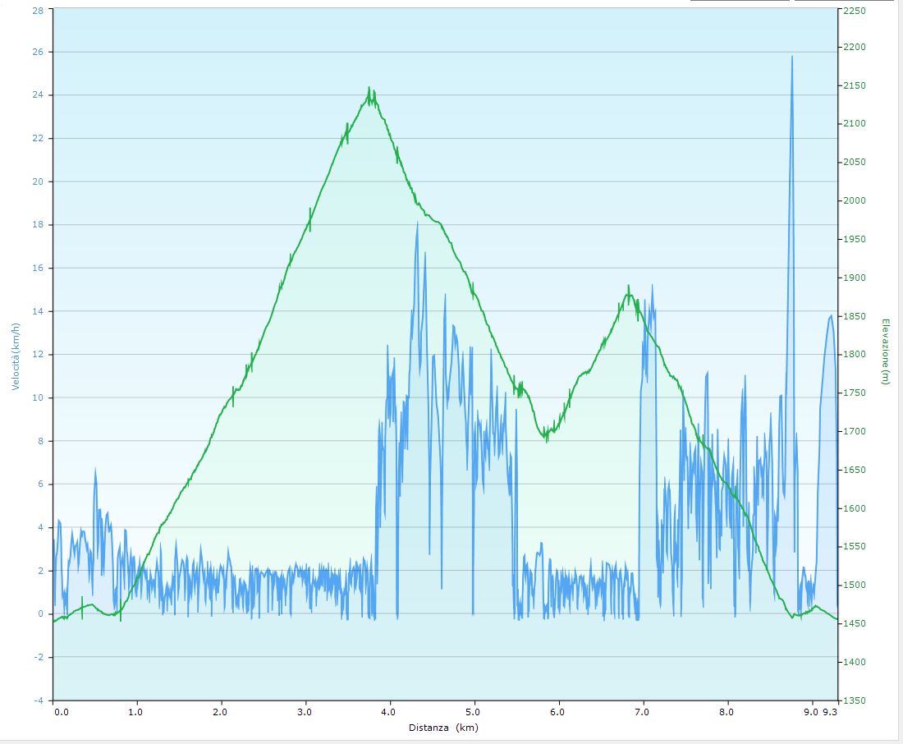Click the 'Distanza (km)' bottom axis title

pyautogui.click(x=443, y=728)
